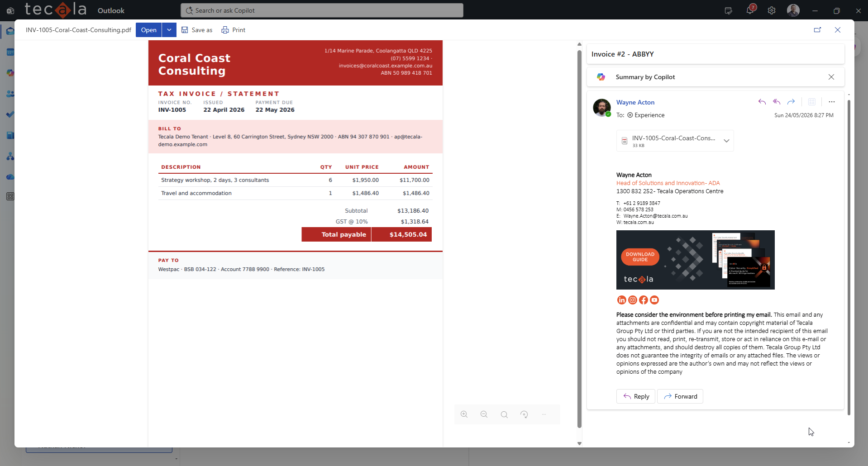Open Calendar in left sidebar
Screen dimensions: 868x466
point(10,52)
